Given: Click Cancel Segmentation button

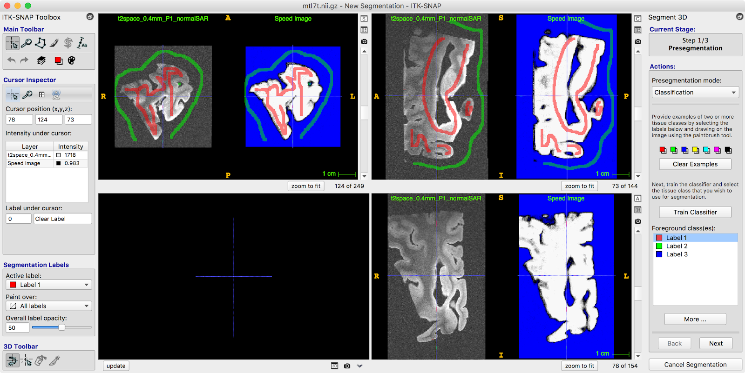Looking at the screenshot, I should pos(695,365).
